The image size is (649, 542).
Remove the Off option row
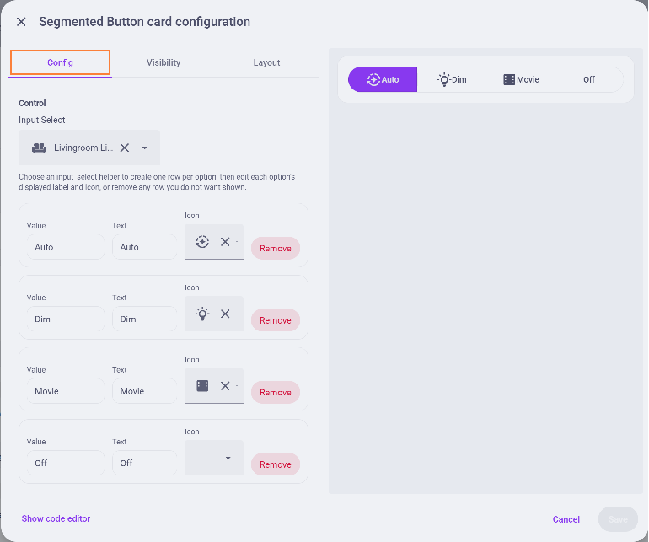276,464
